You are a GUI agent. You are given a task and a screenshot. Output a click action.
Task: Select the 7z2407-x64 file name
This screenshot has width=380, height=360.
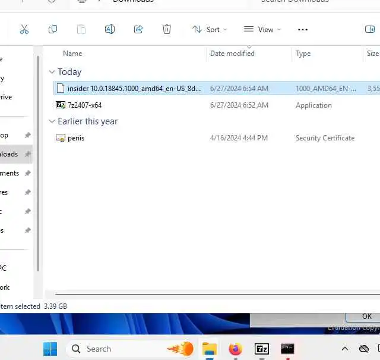click(x=84, y=105)
